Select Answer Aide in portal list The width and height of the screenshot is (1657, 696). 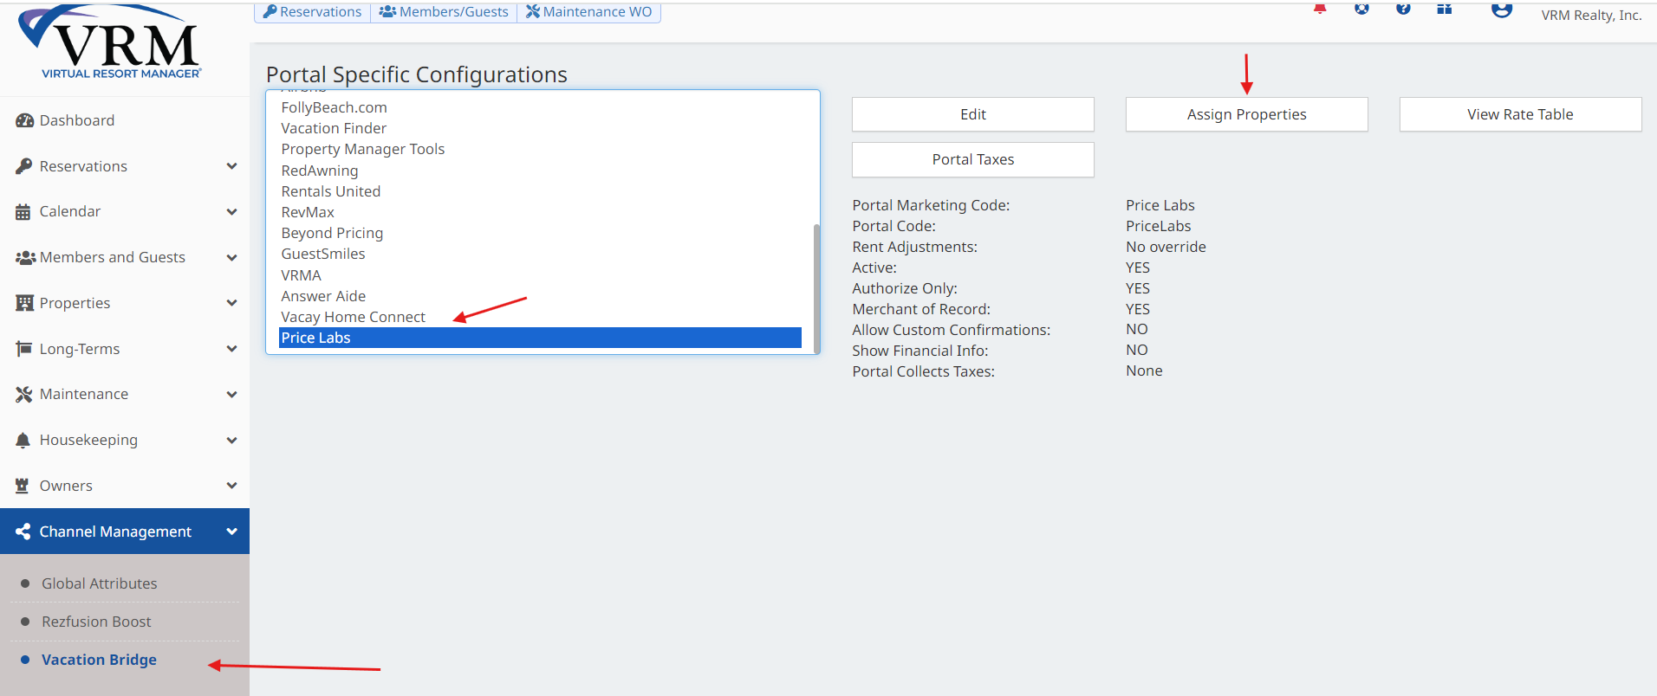[x=540, y=296]
